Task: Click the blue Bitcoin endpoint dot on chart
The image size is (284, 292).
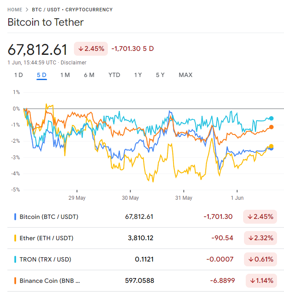Action: 271,148
